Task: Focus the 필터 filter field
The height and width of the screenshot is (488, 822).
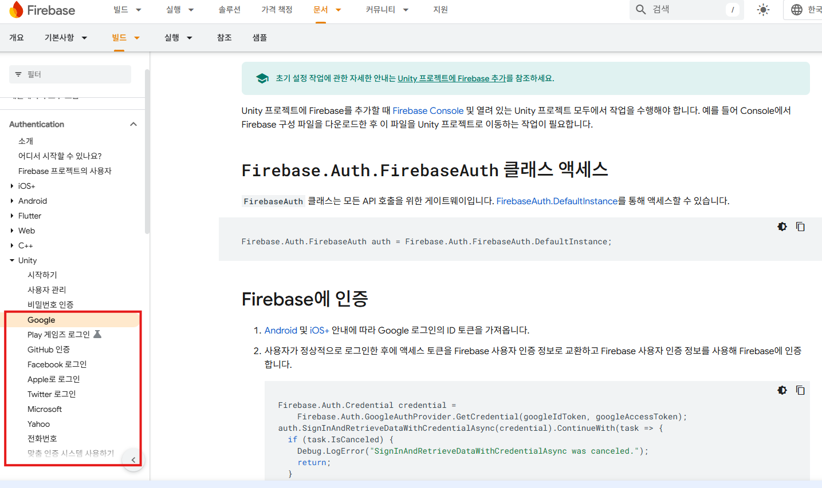Action: [x=70, y=74]
